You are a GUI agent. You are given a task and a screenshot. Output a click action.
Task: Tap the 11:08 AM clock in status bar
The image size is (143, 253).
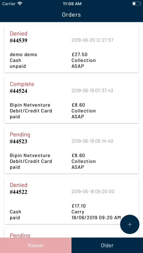[x=72, y=4]
